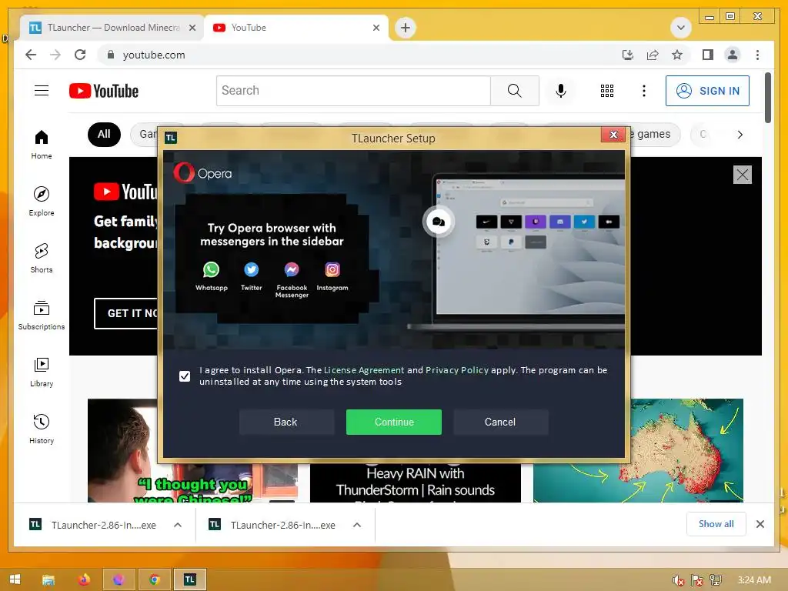Close the TLauncher Setup dialog
Viewport: 788px width, 591px height.
click(x=613, y=134)
